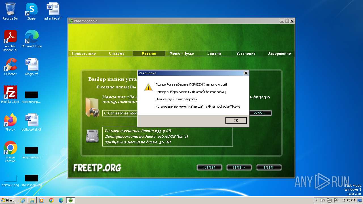This screenshot has width=363, height=204.
Task: Open Recycle Bin on the desktop
Action: pos(10,11)
